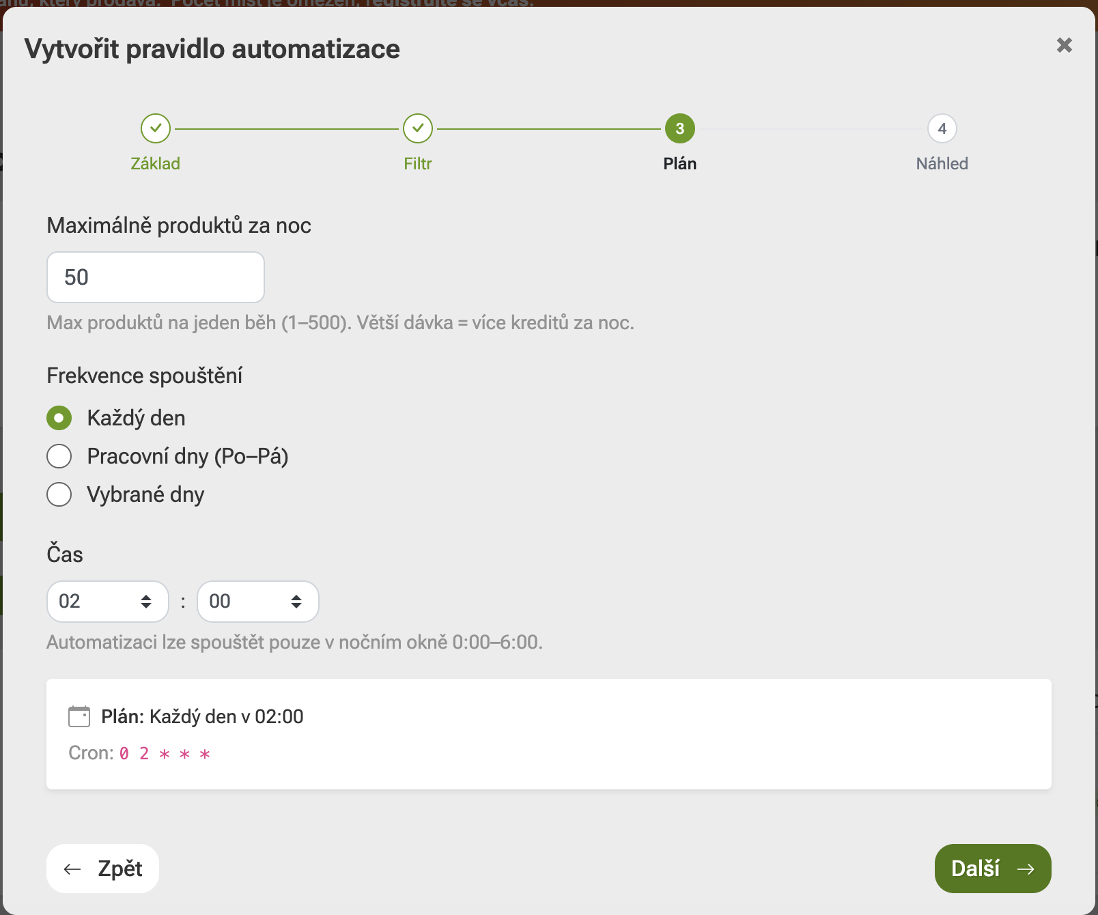Click the calendar icon beside Plán summary
Image resolution: width=1098 pixels, height=915 pixels.
(79, 716)
